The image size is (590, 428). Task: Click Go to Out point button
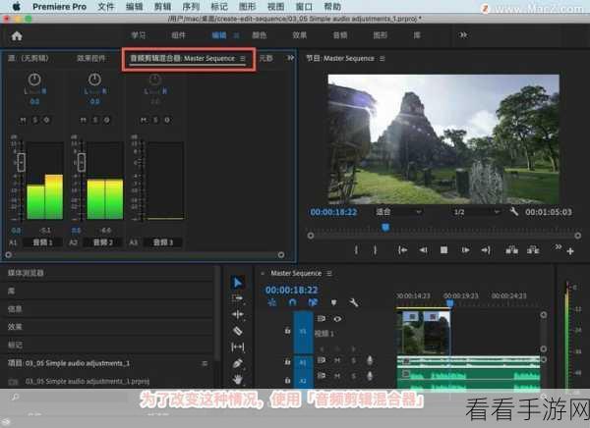486,250
